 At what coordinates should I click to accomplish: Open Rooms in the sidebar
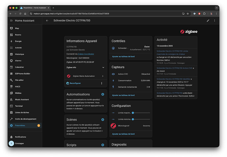25,35
